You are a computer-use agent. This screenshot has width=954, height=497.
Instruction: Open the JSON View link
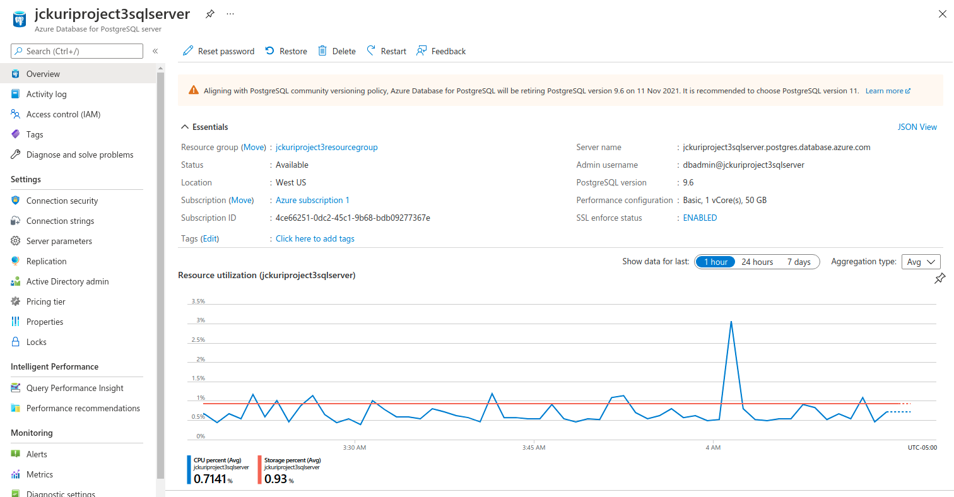point(917,127)
